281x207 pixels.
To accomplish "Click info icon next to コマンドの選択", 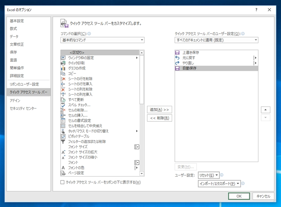I will coord(89,34).
